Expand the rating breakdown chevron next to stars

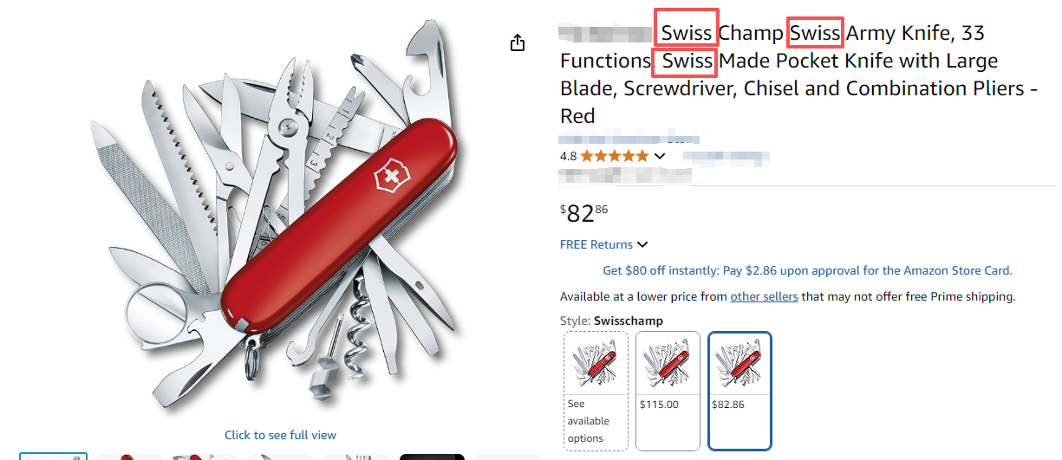click(660, 156)
